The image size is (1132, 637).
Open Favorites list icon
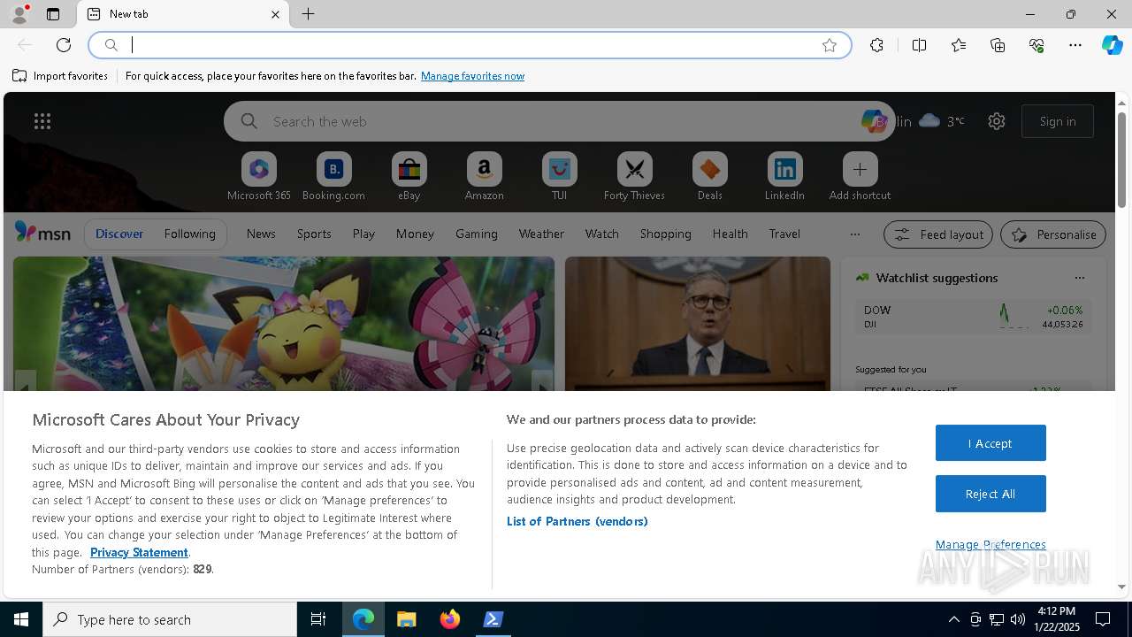[x=959, y=45]
